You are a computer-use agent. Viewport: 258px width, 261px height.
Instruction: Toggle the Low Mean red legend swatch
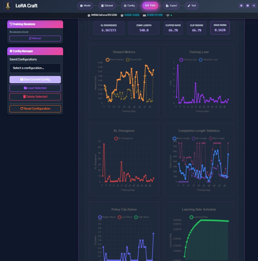click(x=120, y=217)
